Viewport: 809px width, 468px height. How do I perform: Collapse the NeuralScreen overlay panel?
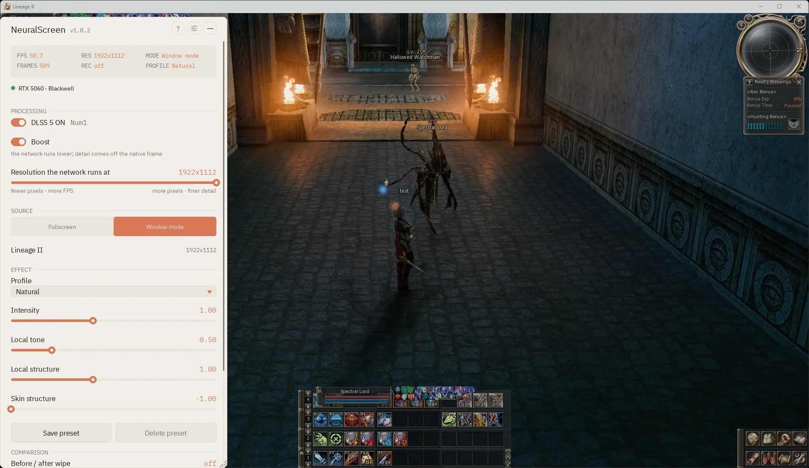(210, 29)
